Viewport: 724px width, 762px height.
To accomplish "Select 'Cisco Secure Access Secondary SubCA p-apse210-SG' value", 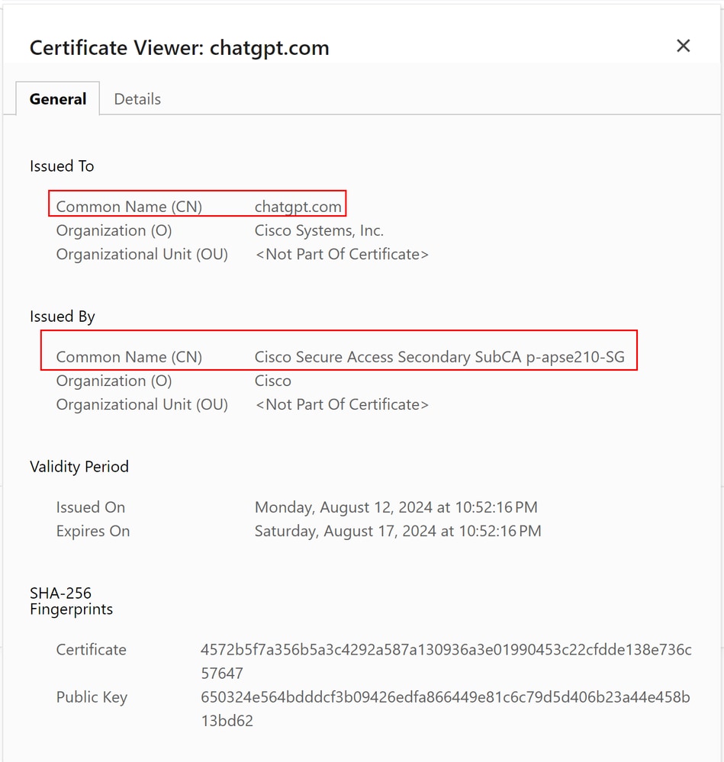I will pos(439,357).
